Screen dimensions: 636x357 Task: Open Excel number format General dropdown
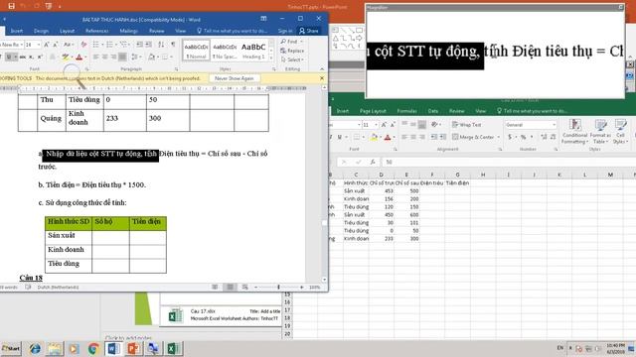tap(555, 125)
